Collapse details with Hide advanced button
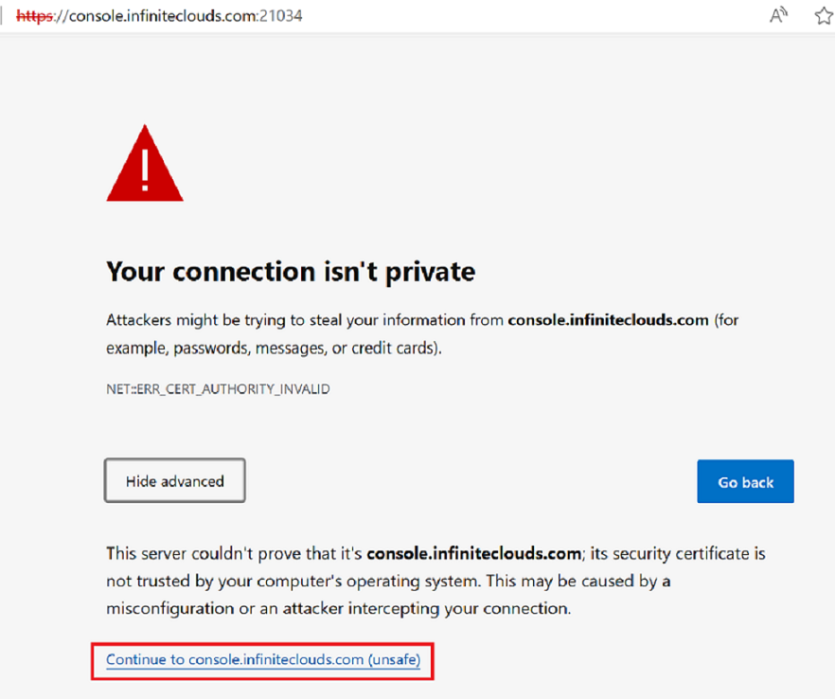This screenshot has width=835, height=699. point(175,481)
